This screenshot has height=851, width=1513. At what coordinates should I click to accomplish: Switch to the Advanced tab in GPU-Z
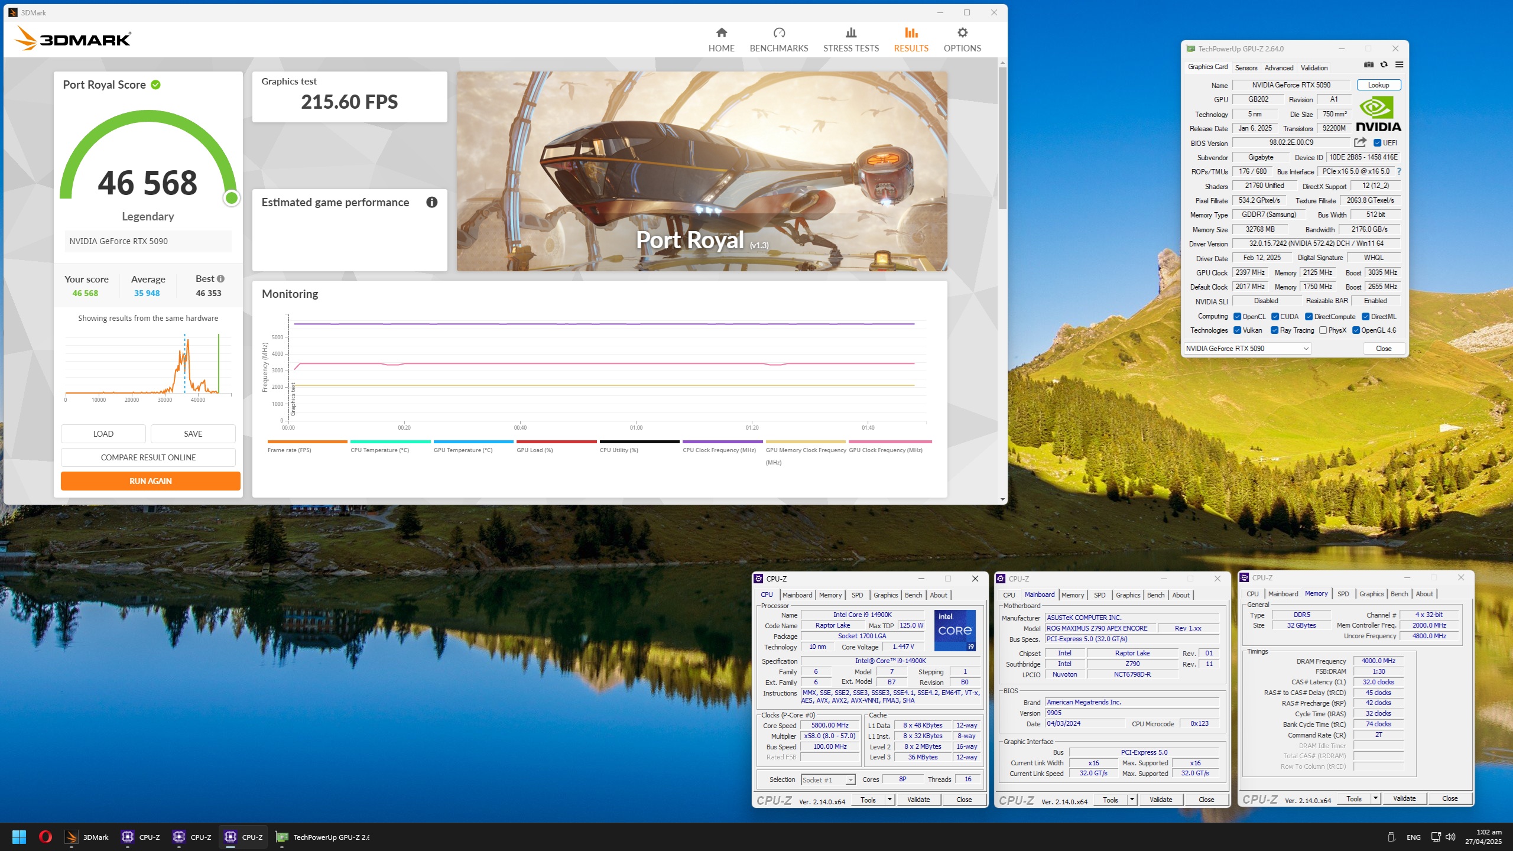pyautogui.click(x=1279, y=67)
